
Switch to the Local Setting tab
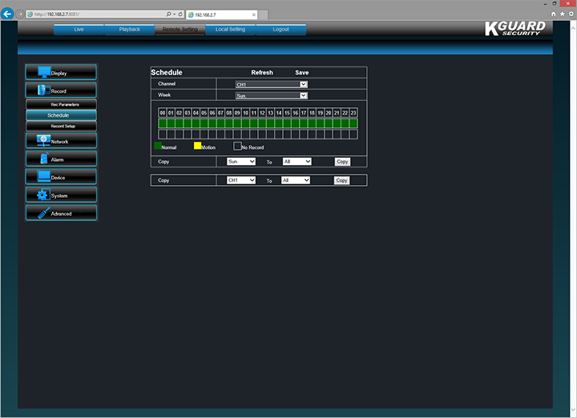230,30
